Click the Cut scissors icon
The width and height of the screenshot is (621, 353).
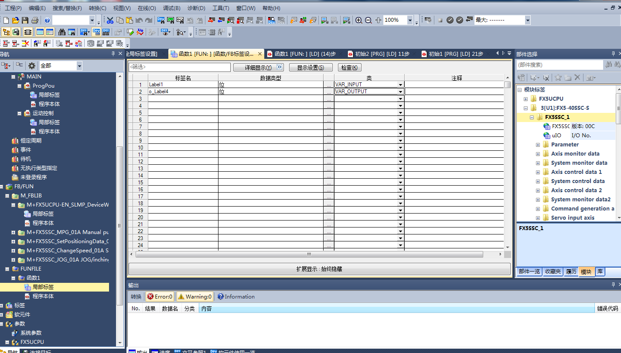click(110, 20)
